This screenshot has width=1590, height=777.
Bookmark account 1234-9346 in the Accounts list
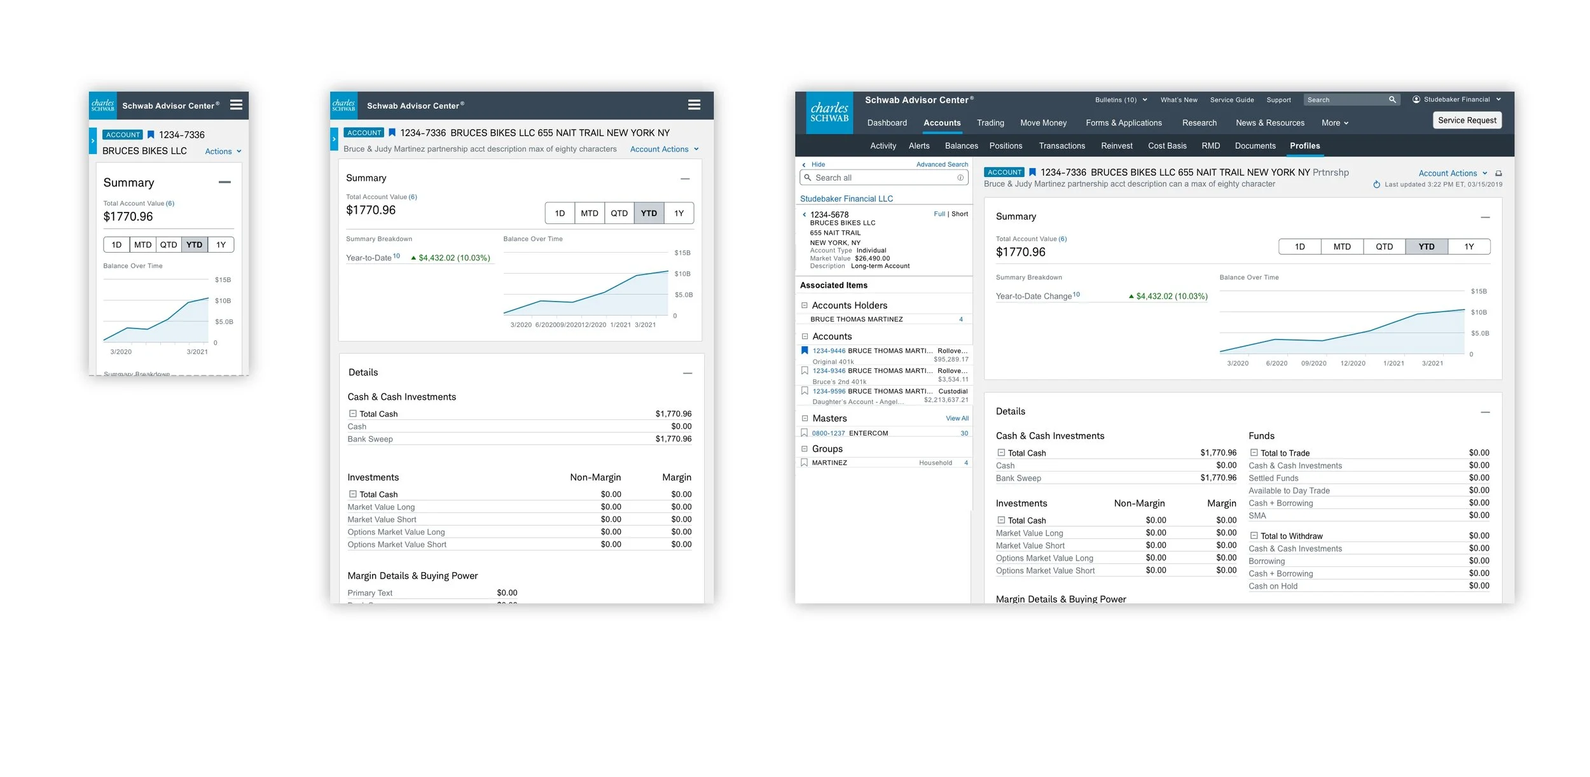[x=805, y=370]
